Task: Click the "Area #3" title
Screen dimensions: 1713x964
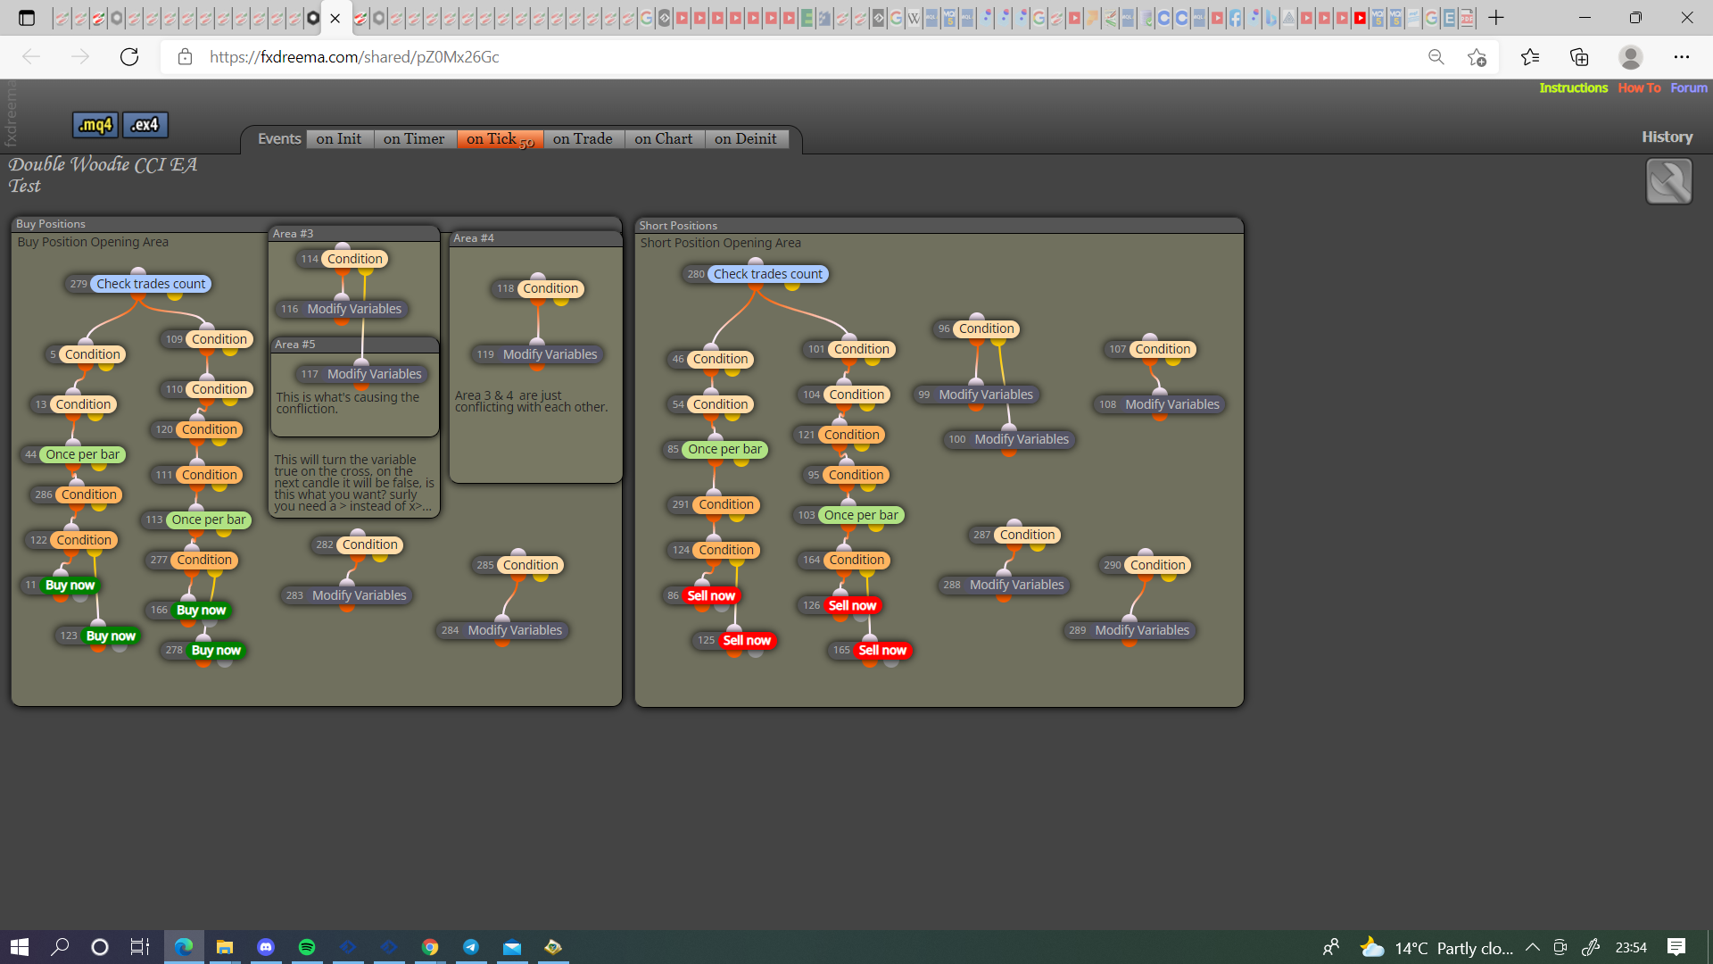Action: pyautogui.click(x=294, y=234)
